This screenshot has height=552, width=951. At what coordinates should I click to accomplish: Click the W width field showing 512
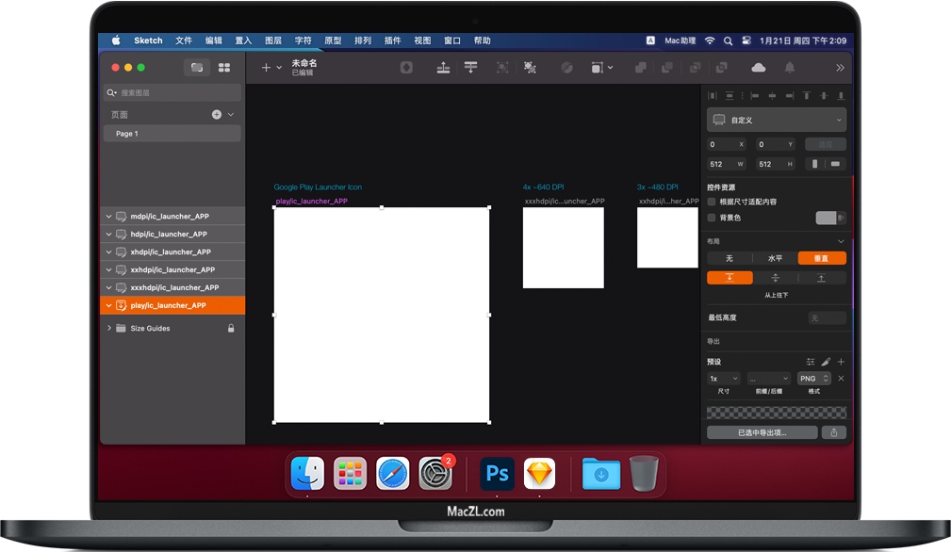(726, 164)
